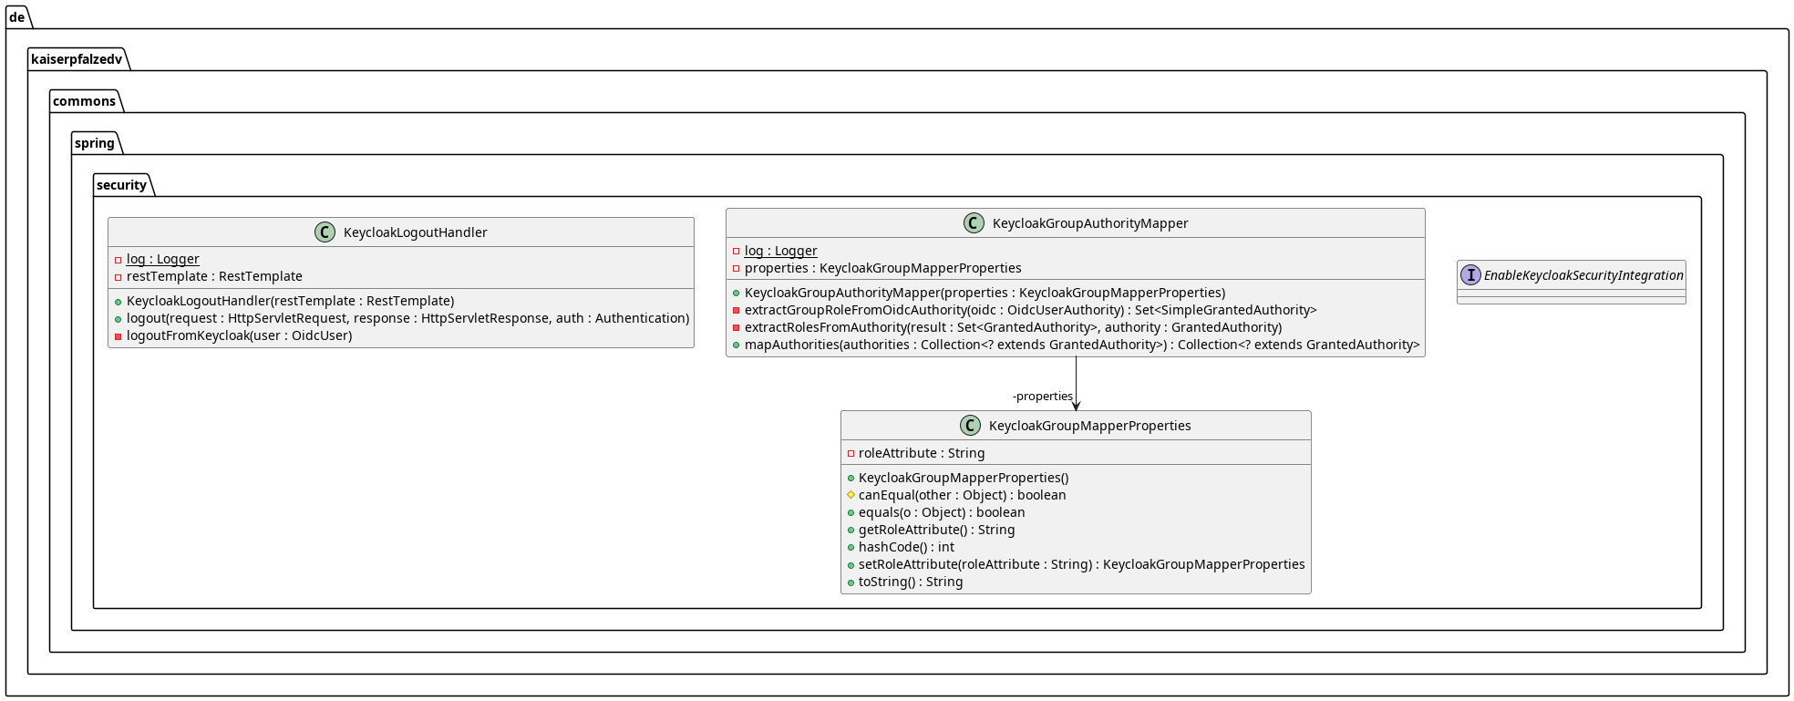Click the '-properties' association label
Viewport: 1794px width, 701px height.
pos(1043,397)
